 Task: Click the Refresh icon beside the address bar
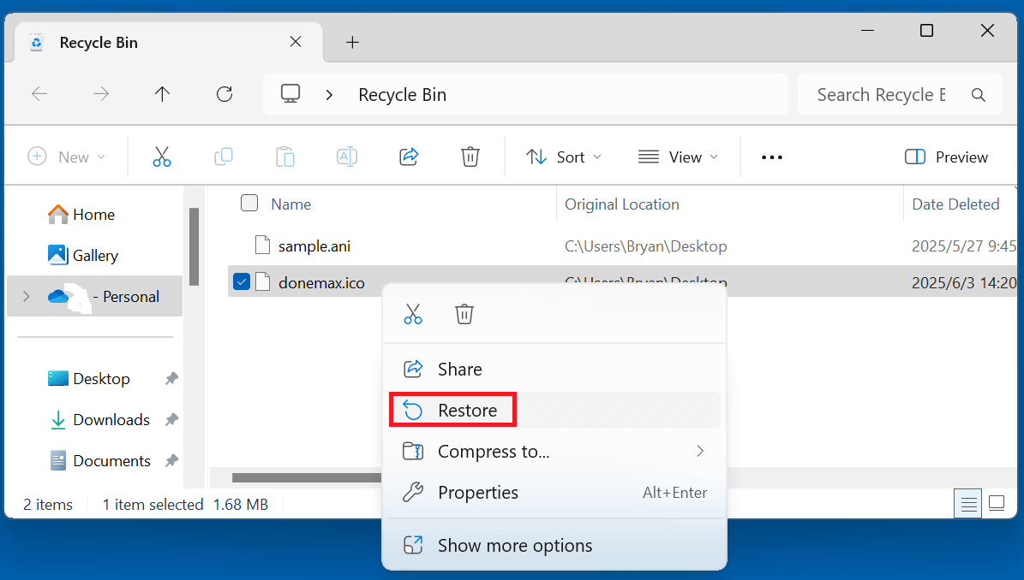(225, 94)
